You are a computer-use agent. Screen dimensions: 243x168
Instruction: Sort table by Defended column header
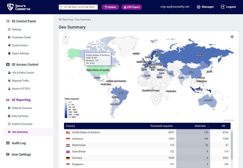[200, 126]
